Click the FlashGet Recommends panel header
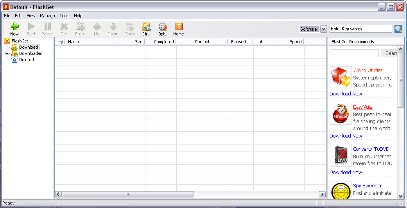The width and height of the screenshot is (407, 208). (x=353, y=42)
